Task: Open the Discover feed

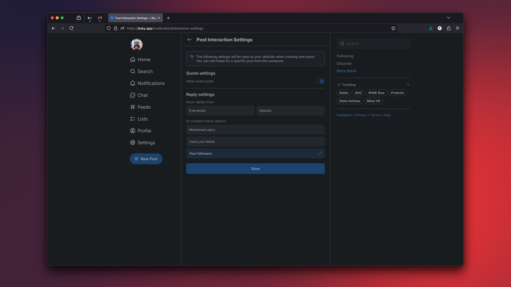Action: 344,64
